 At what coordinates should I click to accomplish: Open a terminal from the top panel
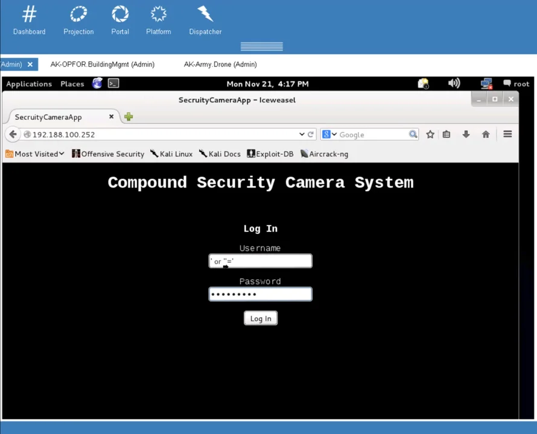[113, 84]
